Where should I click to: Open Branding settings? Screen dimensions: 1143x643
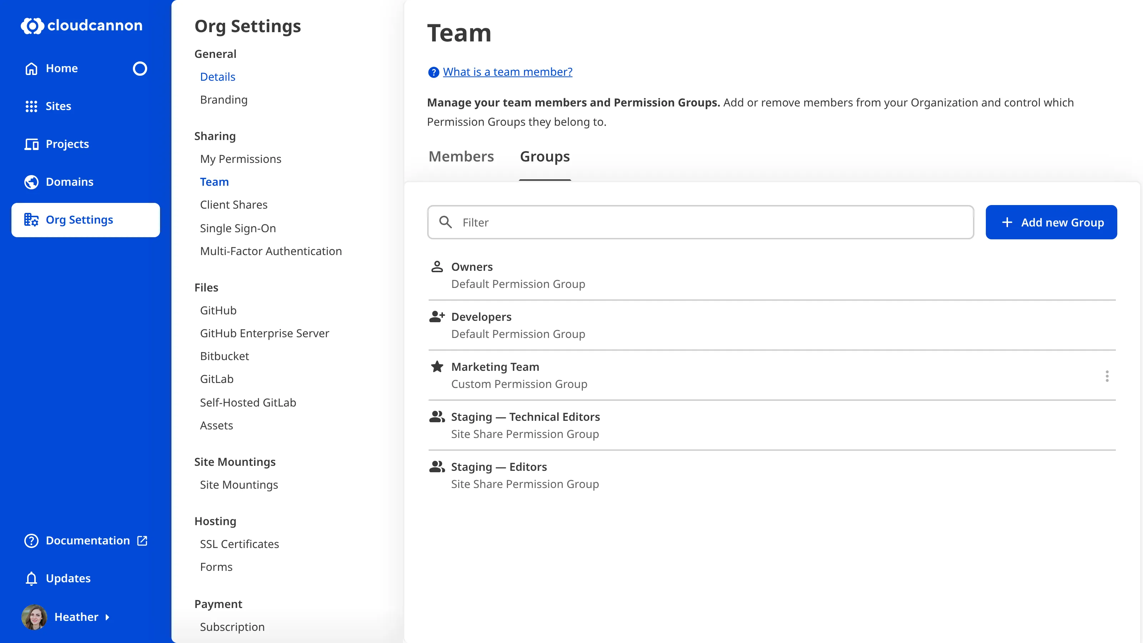coord(224,100)
